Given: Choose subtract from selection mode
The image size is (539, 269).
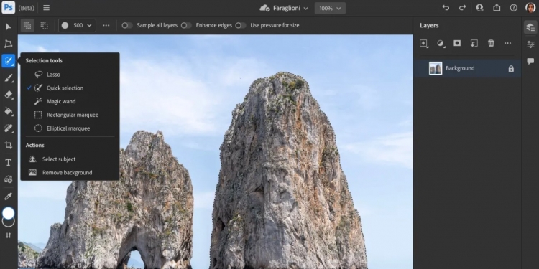Looking at the screenshot, I should click(x=45, y=25).
